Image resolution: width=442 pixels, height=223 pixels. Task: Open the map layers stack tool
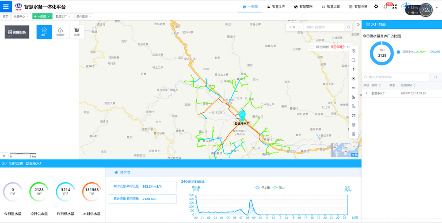(354, 125)
